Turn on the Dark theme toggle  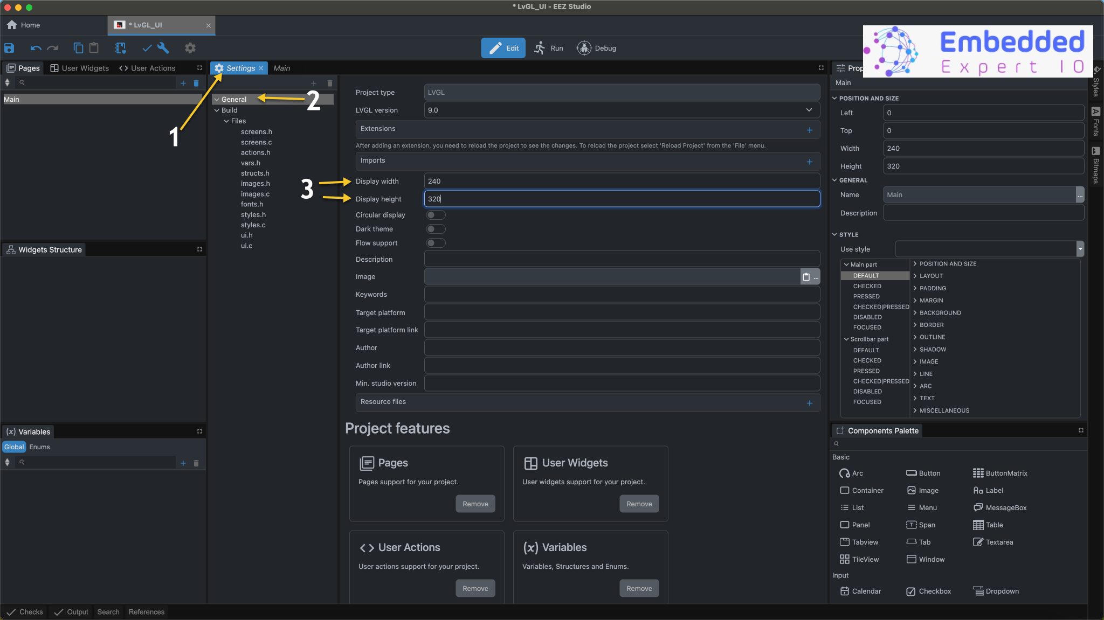(436, 229)
